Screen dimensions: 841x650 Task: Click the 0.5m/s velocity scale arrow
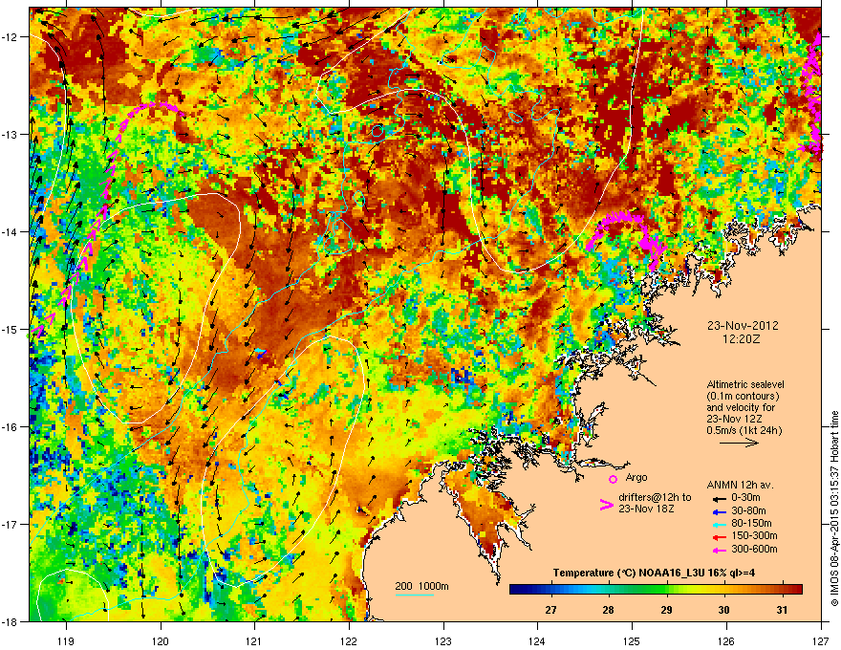pos(739,443)
